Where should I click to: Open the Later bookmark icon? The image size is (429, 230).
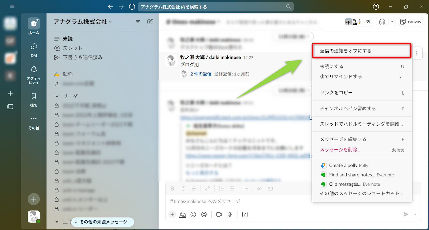(x=34, y=99)
